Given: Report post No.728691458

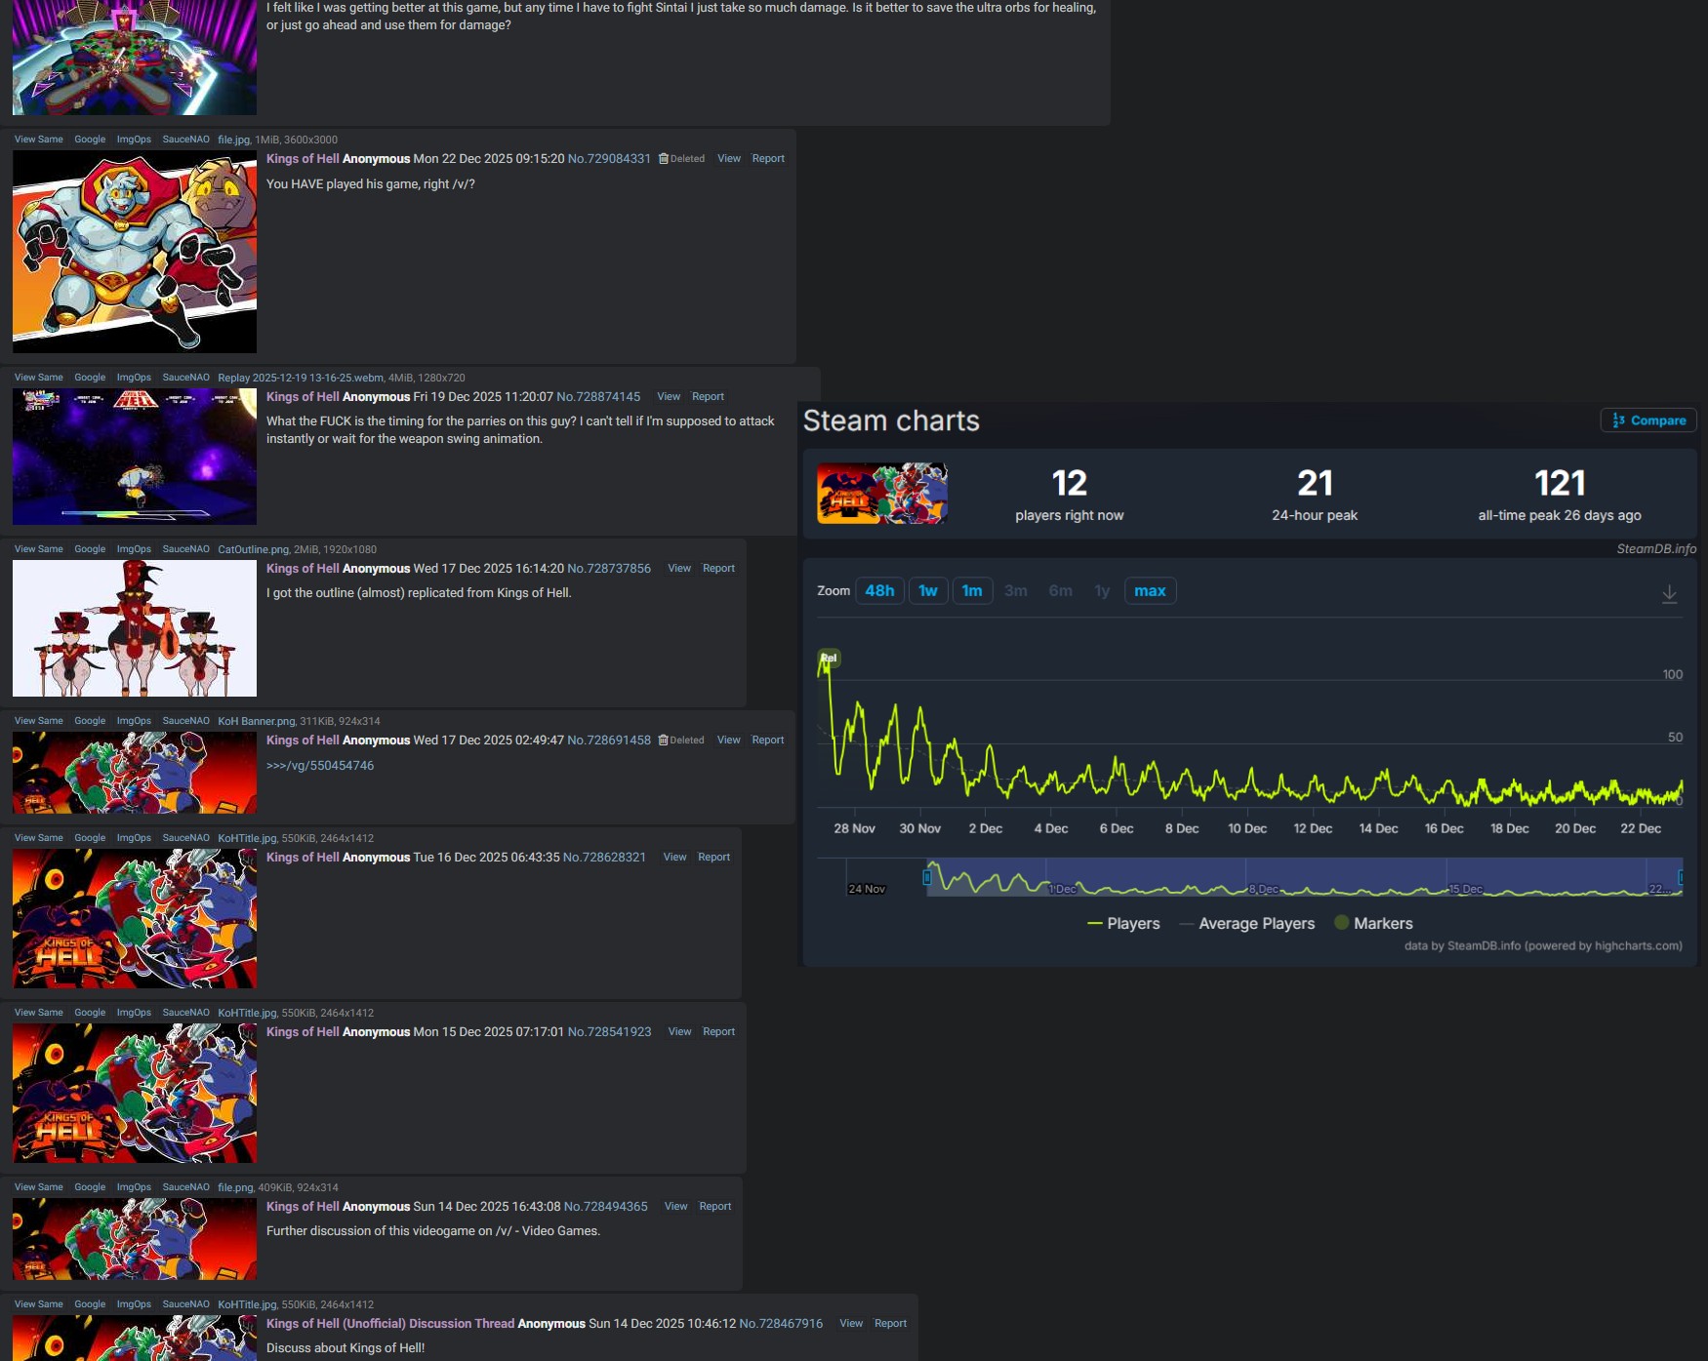Looking at the screenshot, I should [768, 741].
